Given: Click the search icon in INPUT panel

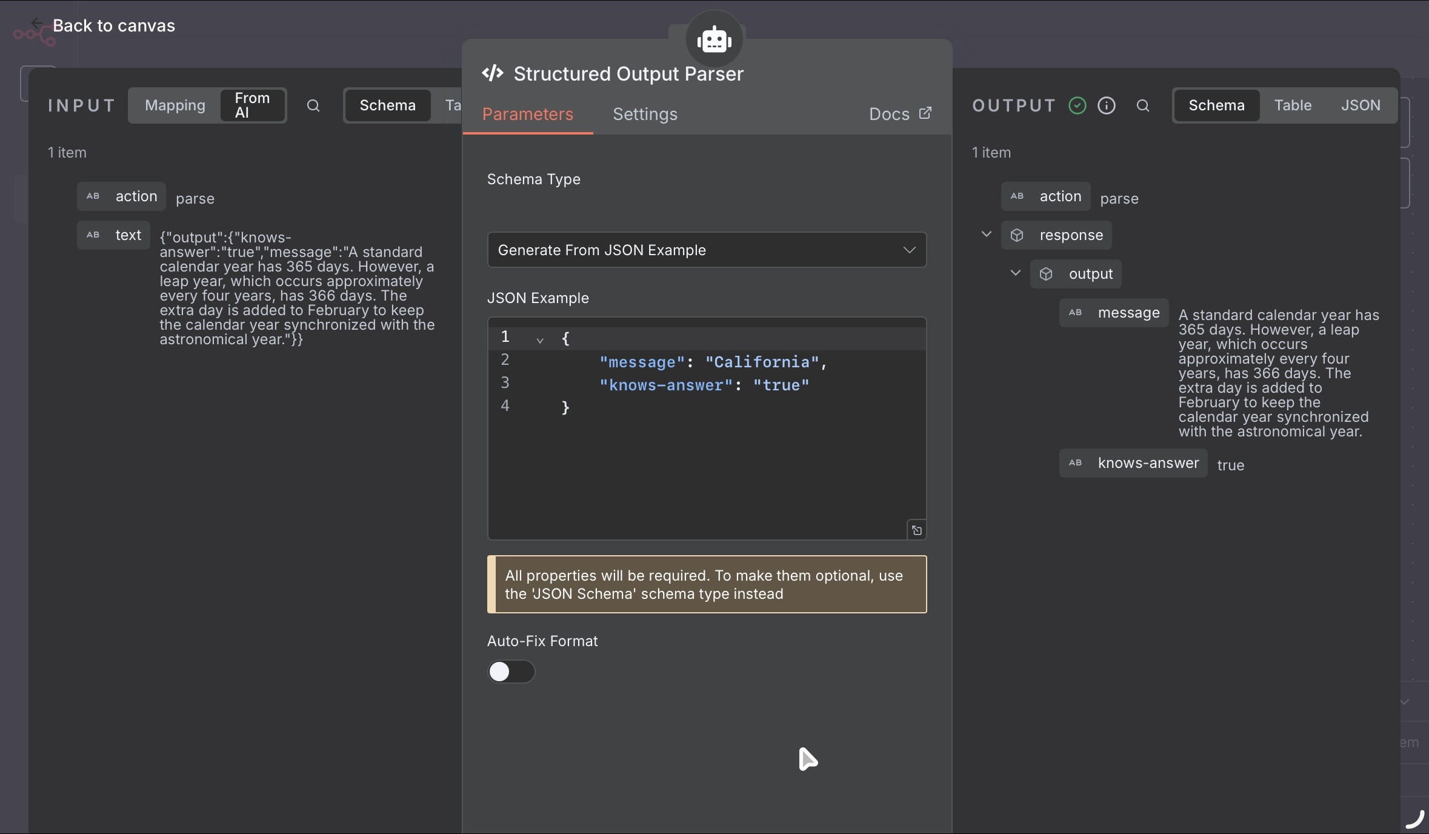Looking at the screenshot, I should click(313, 105).
